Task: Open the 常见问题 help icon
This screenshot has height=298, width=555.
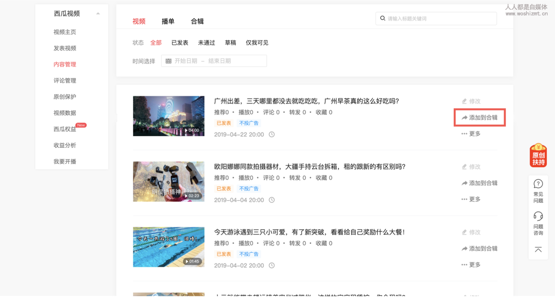Action: (538, 183)
